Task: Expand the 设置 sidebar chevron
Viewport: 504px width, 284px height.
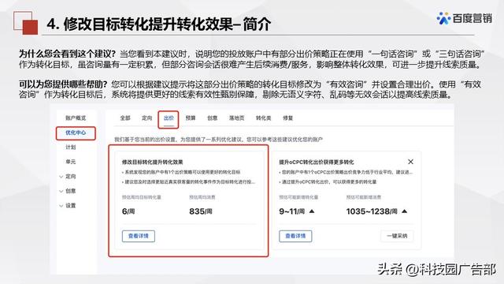Action: tap(61, 205)
